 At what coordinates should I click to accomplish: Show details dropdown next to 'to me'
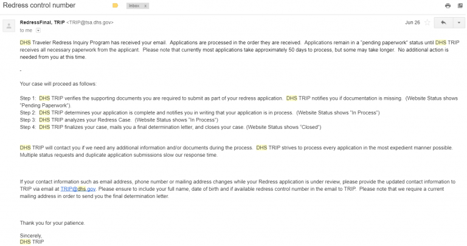[39, 30]
